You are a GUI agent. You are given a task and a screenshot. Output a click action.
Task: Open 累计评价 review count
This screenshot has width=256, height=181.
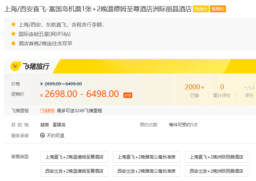tap(222, 90)
